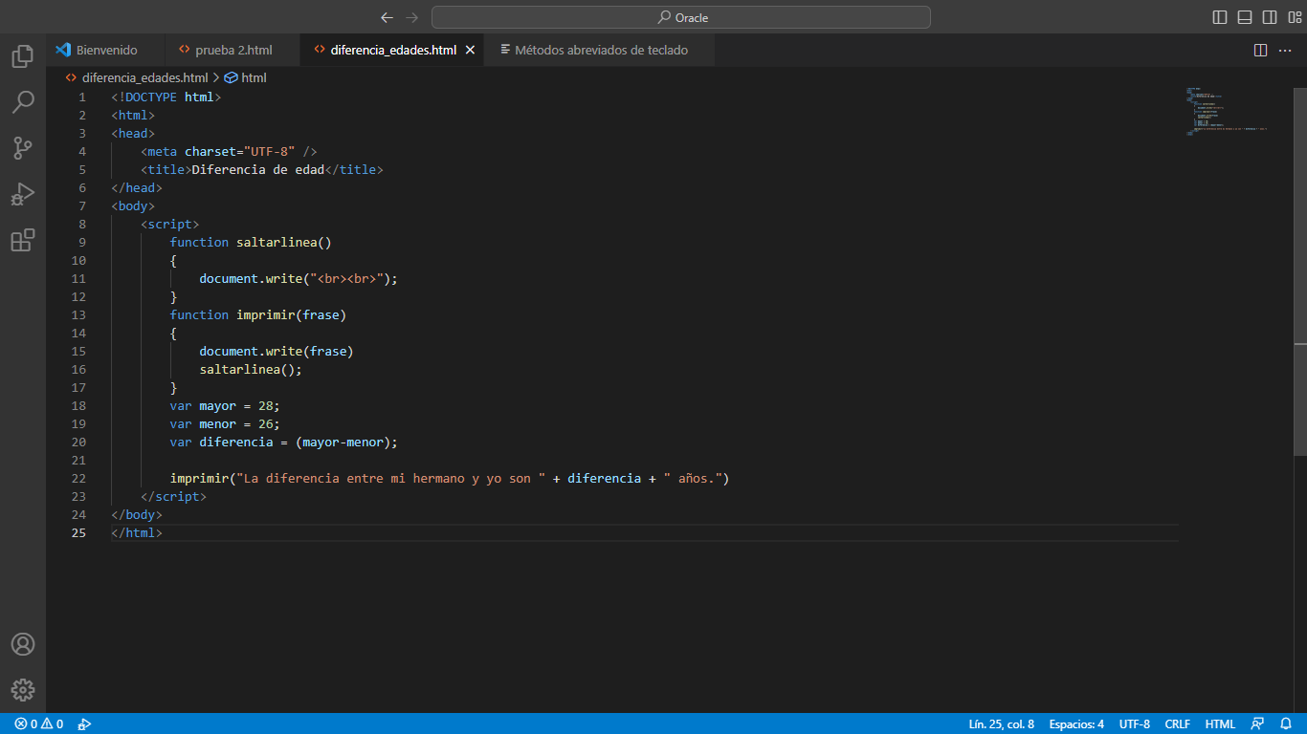Open the Search view in activity bar
The image size is (1307, 734).
click(23, 101)
